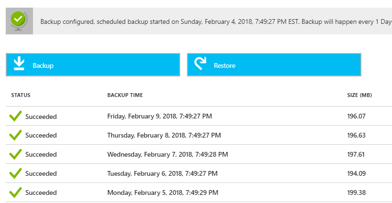Click the curved arrow icon on Restore

[x=200, y=64]
